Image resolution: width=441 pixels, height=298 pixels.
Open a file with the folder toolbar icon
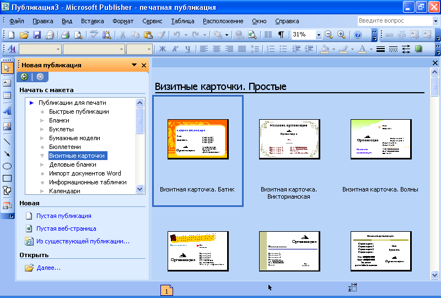coord(24,35)
